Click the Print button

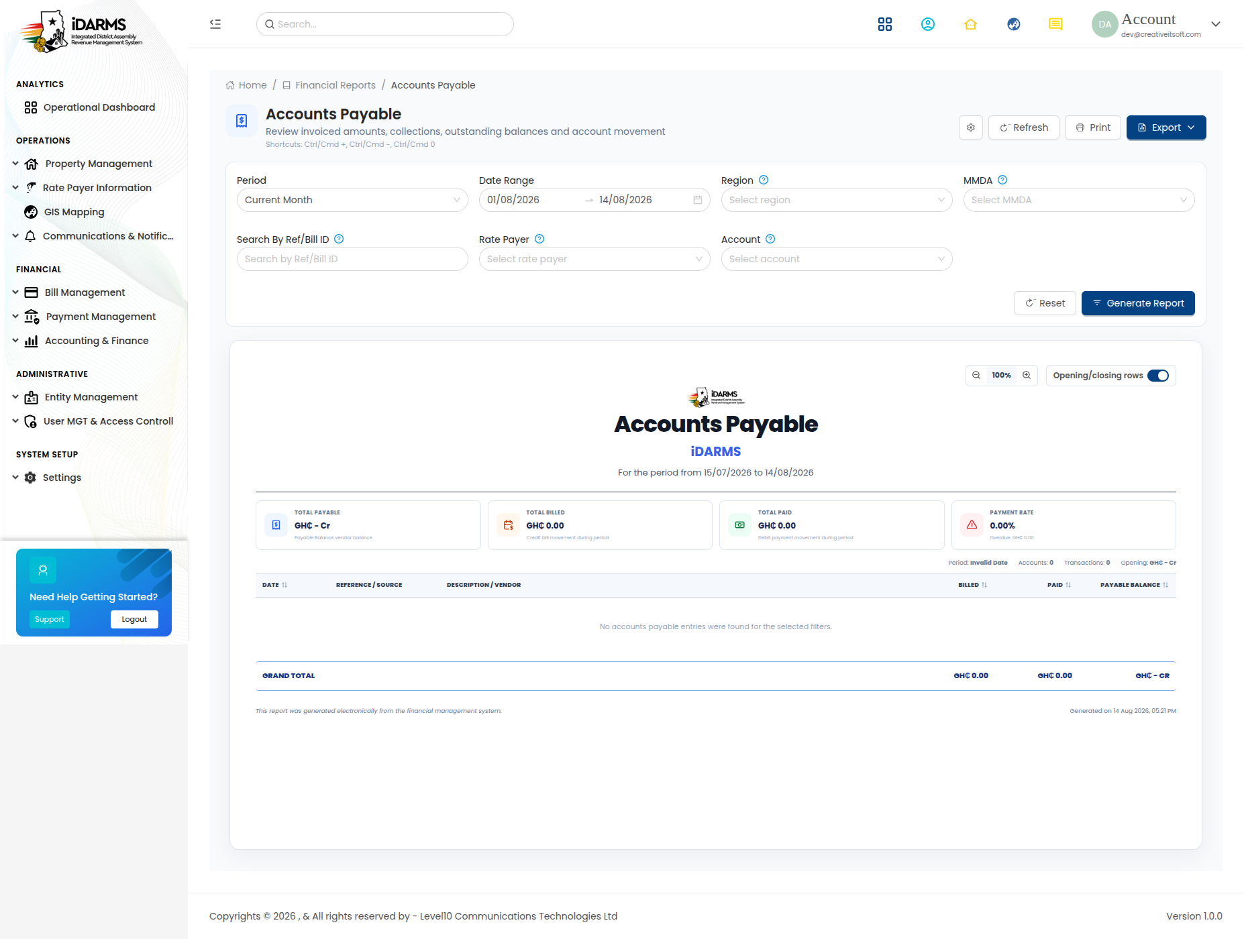tap(1093, 127)
